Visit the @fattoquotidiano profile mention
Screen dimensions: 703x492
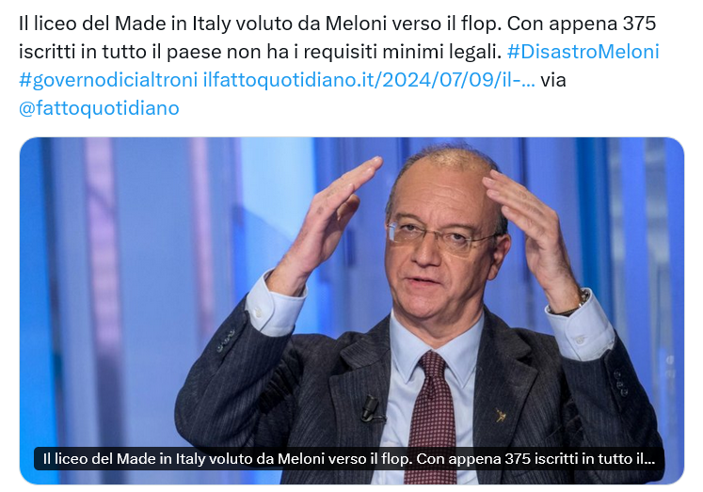(99, 108)
